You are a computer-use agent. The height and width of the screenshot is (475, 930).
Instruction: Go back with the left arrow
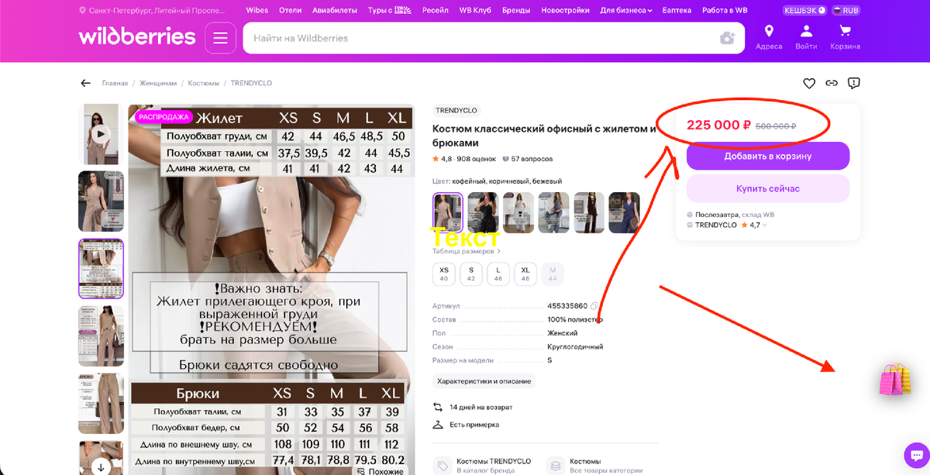(85, 83)
